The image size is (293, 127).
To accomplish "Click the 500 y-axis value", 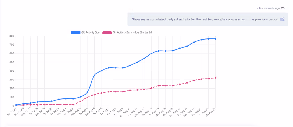I will (x=12, y=62).
